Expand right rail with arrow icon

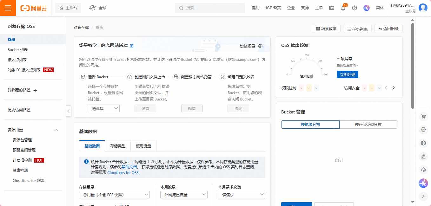click(x=423, y=196)
